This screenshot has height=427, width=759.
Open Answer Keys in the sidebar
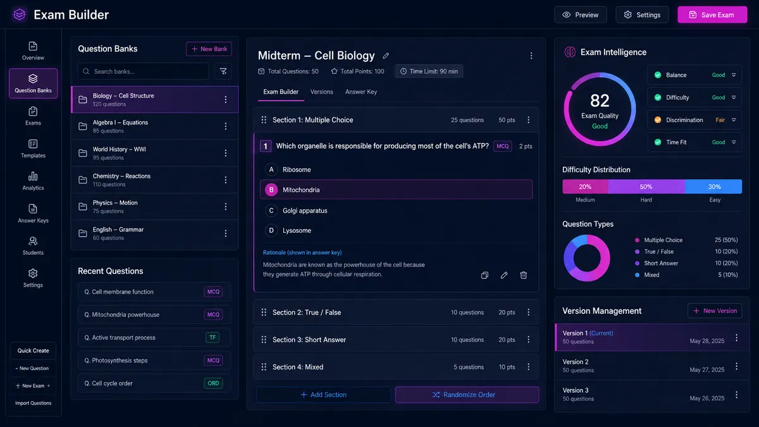tap(33, 214)
